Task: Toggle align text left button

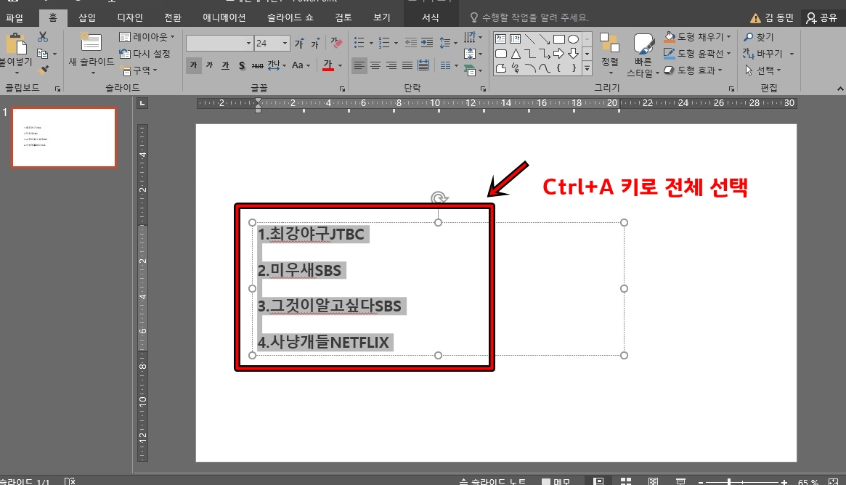Action: tap(359, 65)
